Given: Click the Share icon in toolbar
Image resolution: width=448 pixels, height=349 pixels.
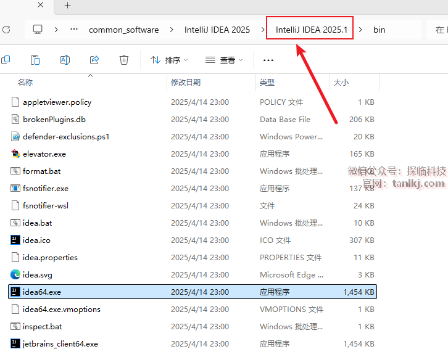Looking at the screenshot, I should [x=94, y=60].
